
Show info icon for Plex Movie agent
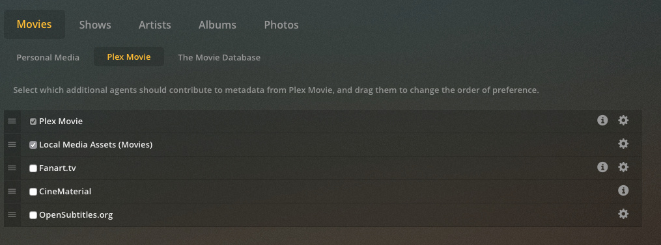click(x=602, y=120)
